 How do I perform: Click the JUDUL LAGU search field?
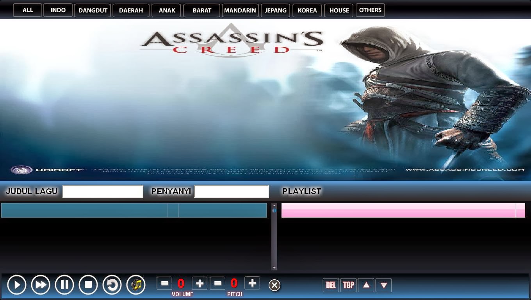click(103, 191)
